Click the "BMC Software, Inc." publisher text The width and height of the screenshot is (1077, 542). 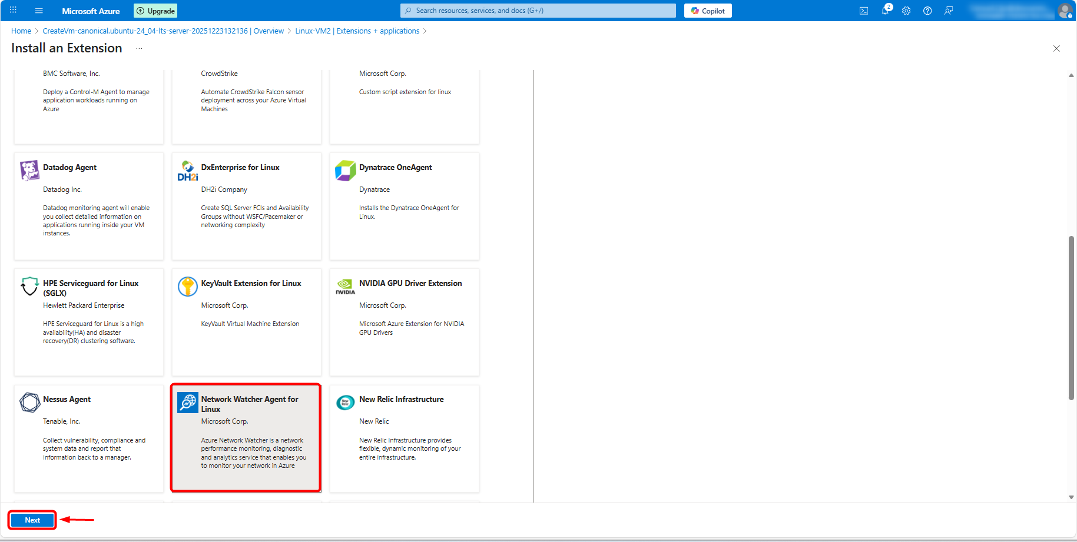pos(71,74)
